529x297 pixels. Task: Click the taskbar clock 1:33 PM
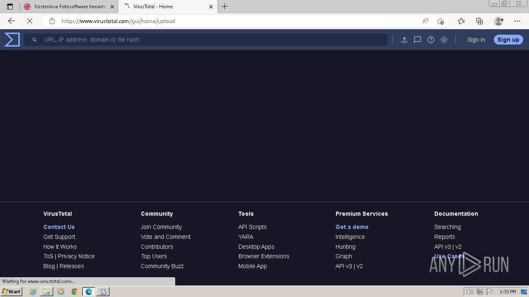coord(508,292)
